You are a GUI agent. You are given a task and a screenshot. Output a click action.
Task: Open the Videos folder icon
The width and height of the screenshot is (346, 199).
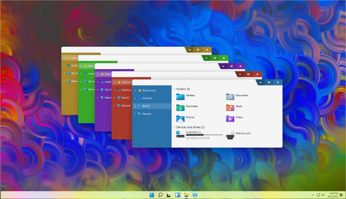[x=230, y=119]
